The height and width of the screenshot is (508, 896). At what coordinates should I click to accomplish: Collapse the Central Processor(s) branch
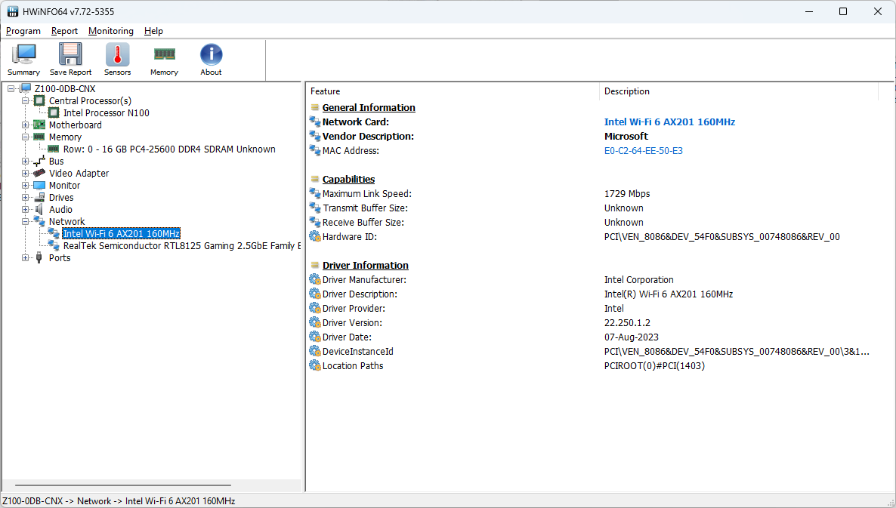pos(25,101)
